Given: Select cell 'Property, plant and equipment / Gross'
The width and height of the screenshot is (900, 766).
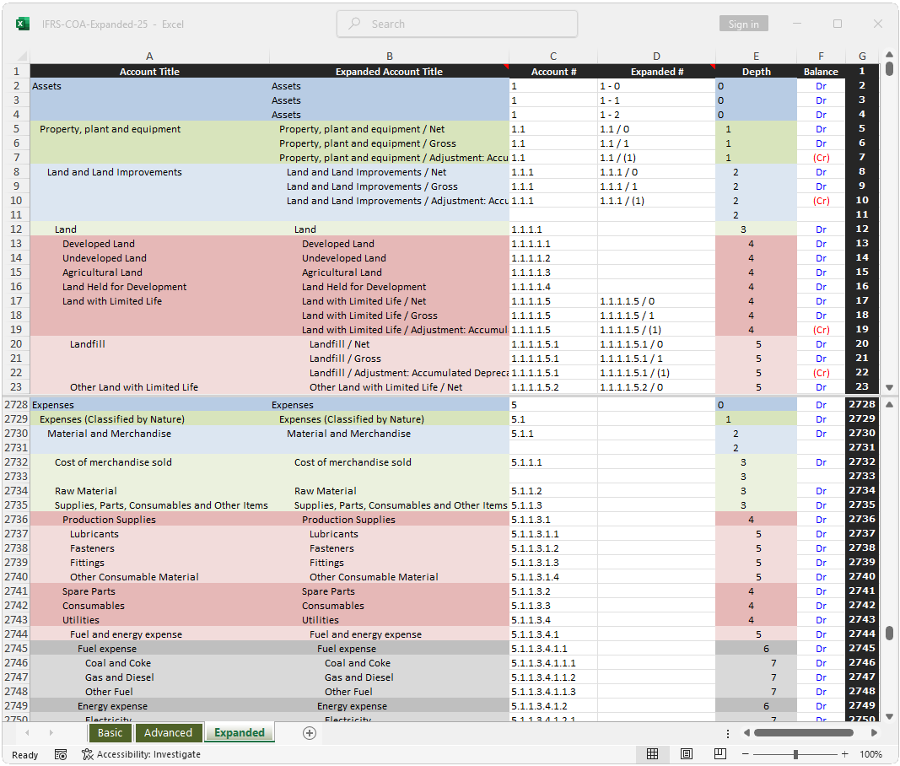Looking at the screenshot, I should coord(389,143).
